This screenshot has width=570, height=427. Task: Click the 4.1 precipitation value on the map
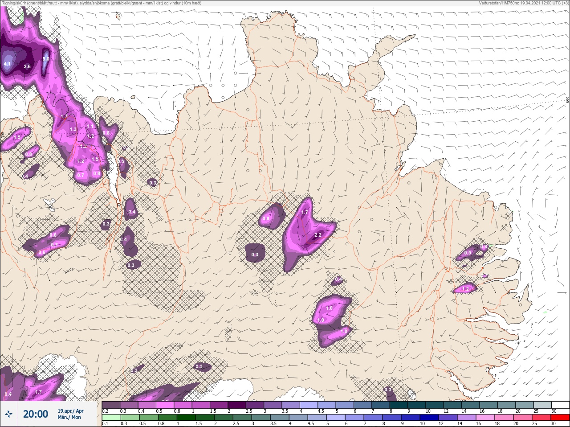point(7,64)
